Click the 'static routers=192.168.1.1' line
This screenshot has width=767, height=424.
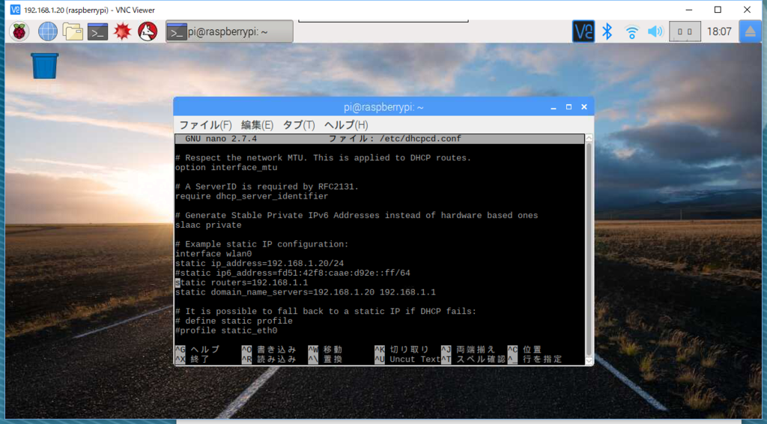[x=242, y=282]
